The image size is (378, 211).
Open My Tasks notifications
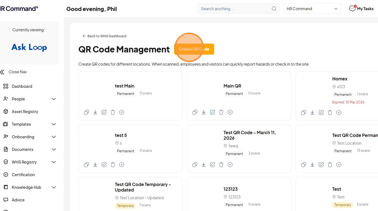click(x=361, y=9)
